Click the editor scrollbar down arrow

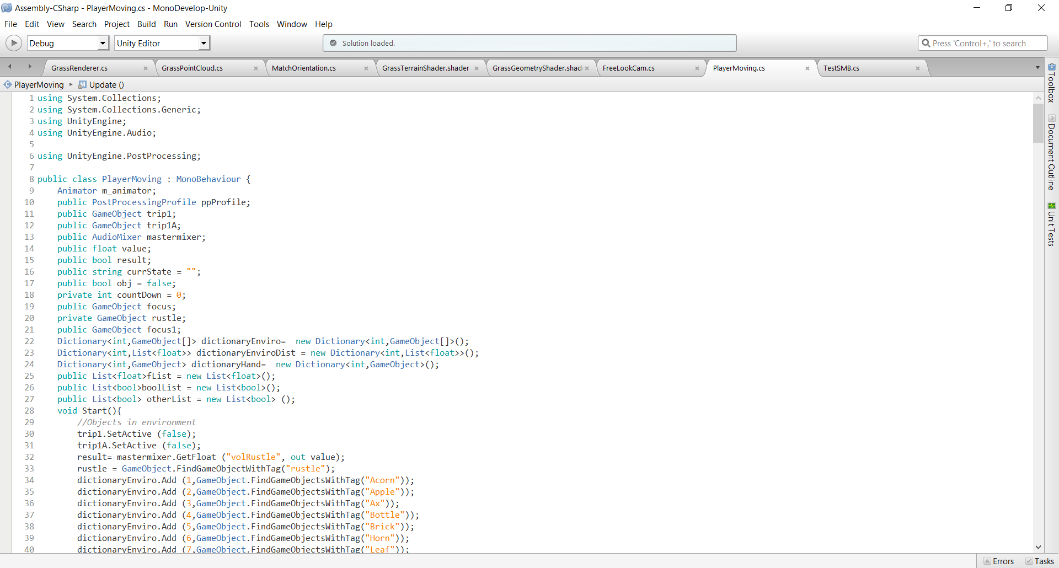(x=1038, y=548)
